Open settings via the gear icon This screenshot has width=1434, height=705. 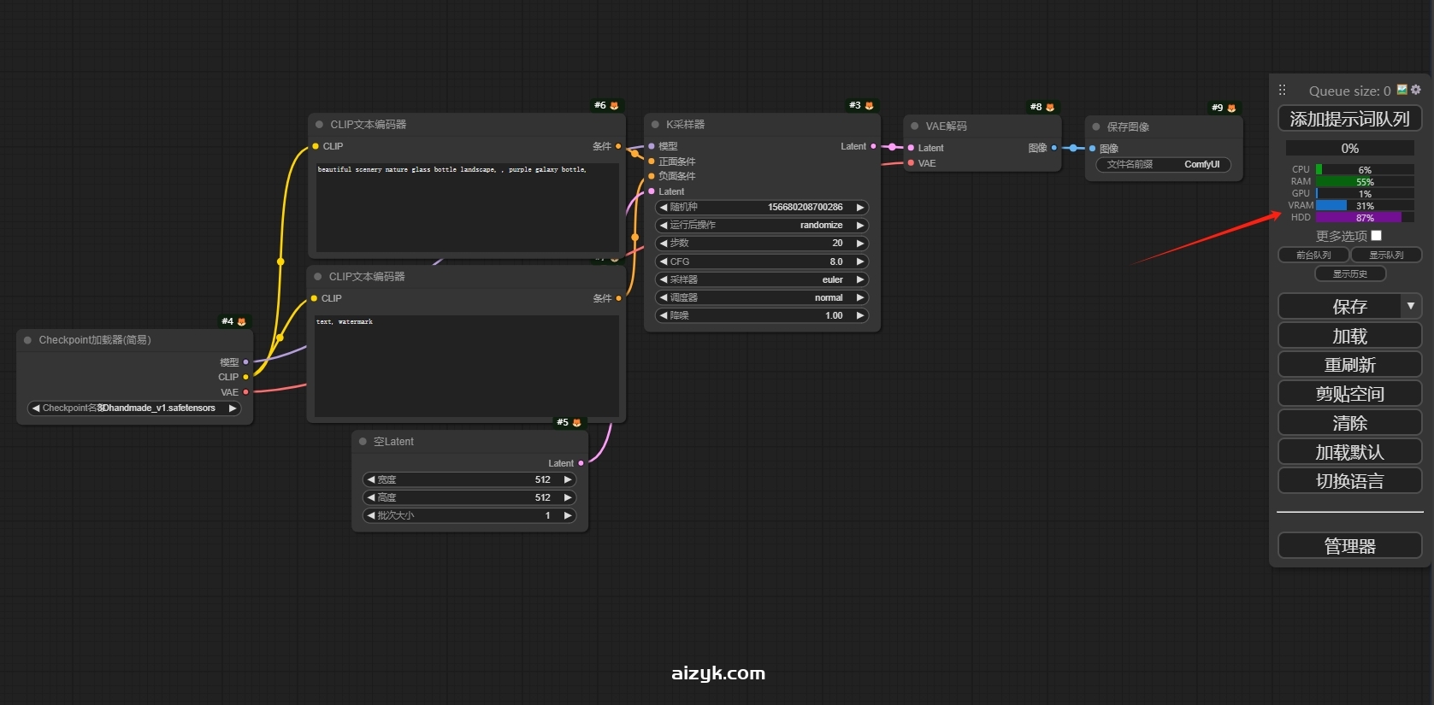1416,90
